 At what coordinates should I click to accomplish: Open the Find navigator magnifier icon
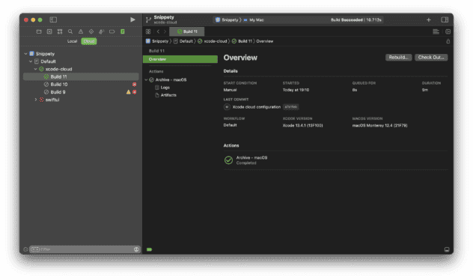70,31
